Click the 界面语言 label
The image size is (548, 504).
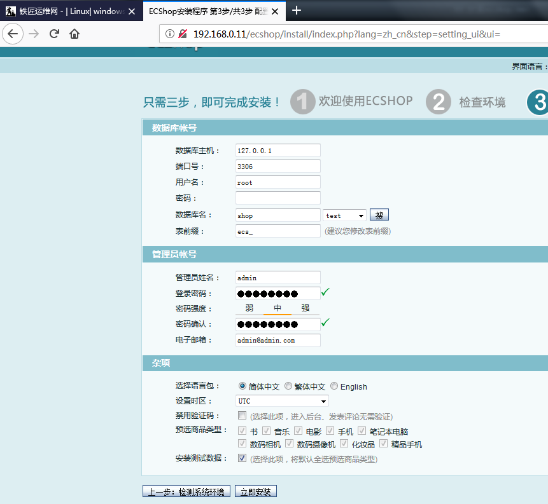[x=528, y=66]
